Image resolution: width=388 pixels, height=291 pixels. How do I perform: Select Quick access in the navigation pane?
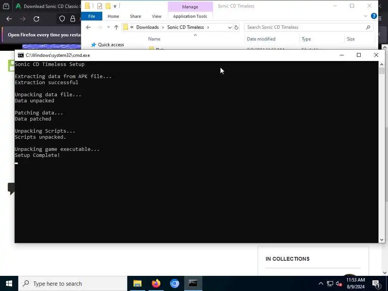(111, 45)
